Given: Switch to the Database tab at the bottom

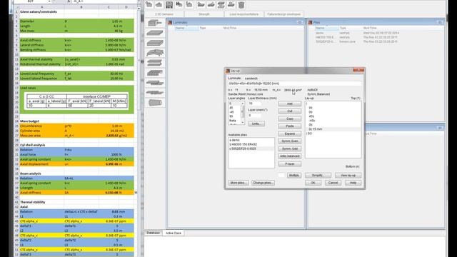Looking at the screenshot, I should click(x=153, y=233).
